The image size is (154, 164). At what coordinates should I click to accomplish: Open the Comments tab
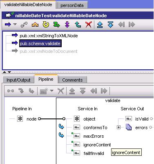pos(72,80)
